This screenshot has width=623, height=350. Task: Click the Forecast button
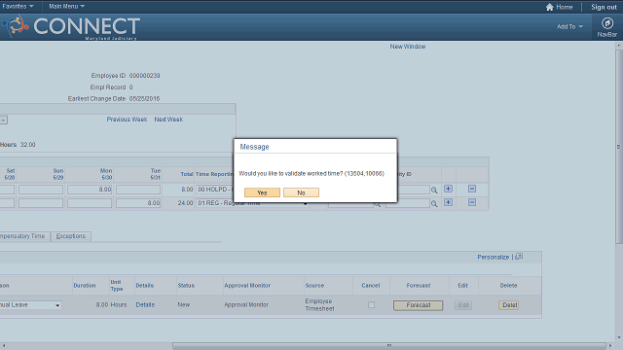click(418, 305)
